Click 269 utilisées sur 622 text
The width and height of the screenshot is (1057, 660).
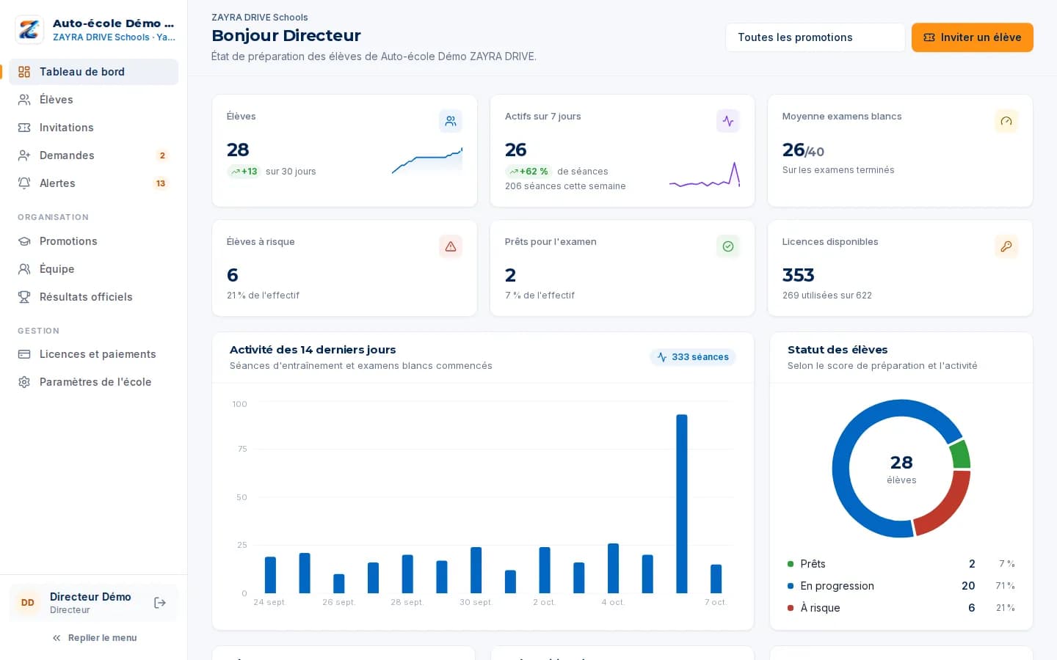pyautogui.click(x=827, y=296)
